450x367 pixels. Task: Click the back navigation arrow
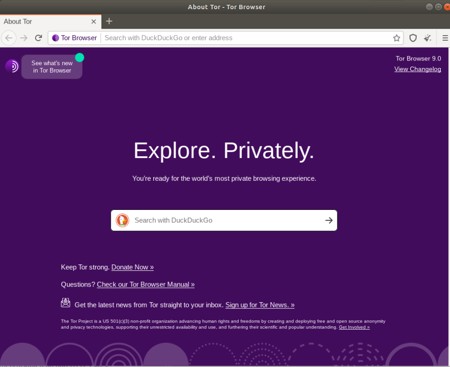(x=9, y=38)
